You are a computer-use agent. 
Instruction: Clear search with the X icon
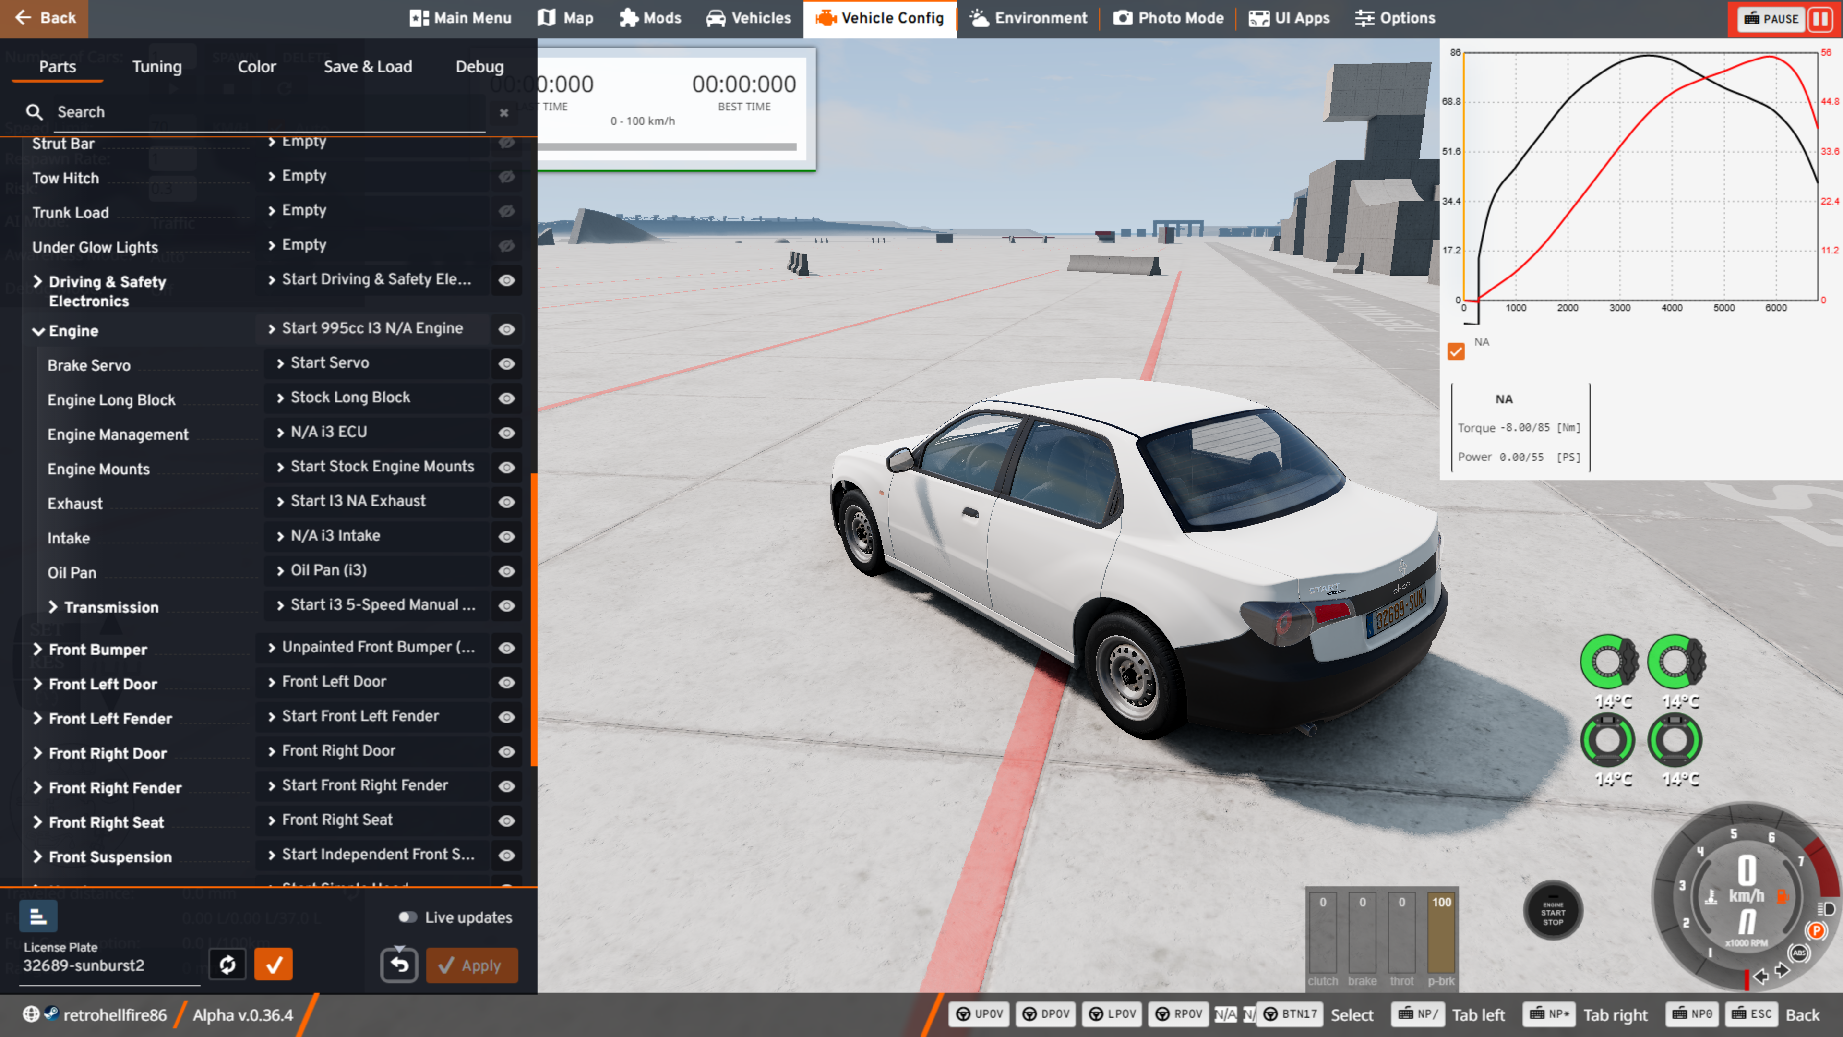[503, 112]
